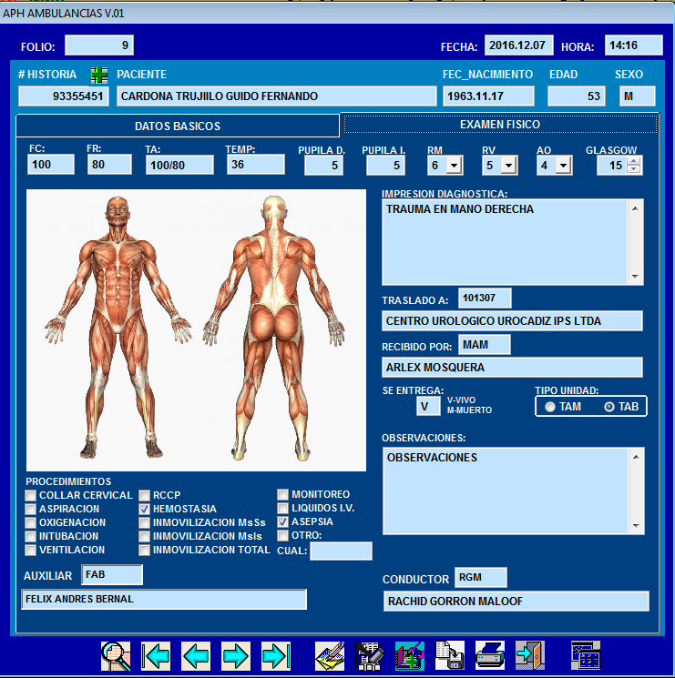Uncheck the ASEPSIA checkbox

point(282,521)
